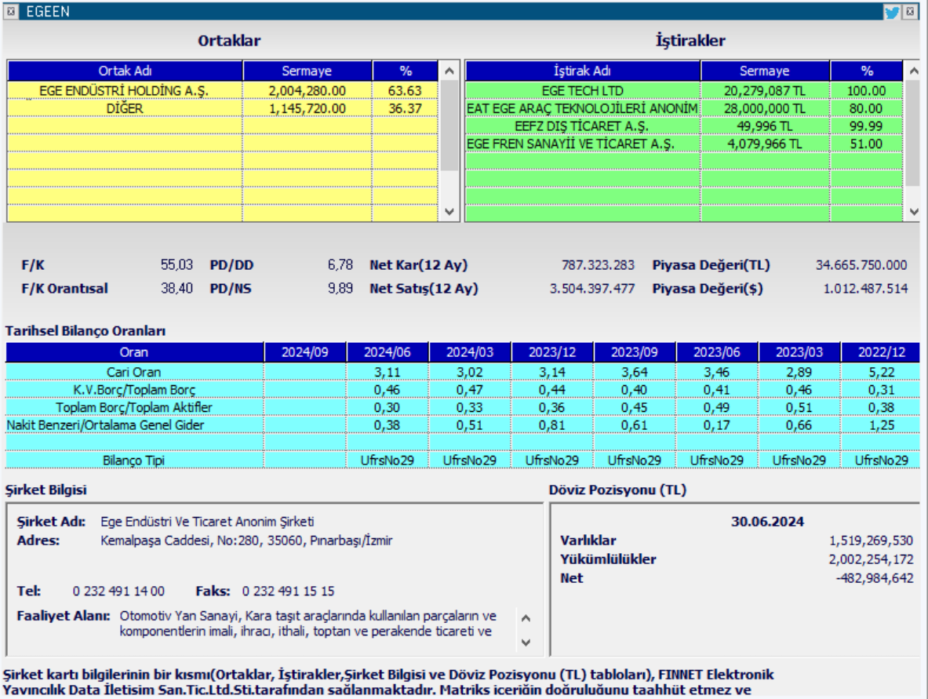The height and width of the screenshot is (699, 928).
Task: Click the 51.00 percent cell
Action: 867,144
